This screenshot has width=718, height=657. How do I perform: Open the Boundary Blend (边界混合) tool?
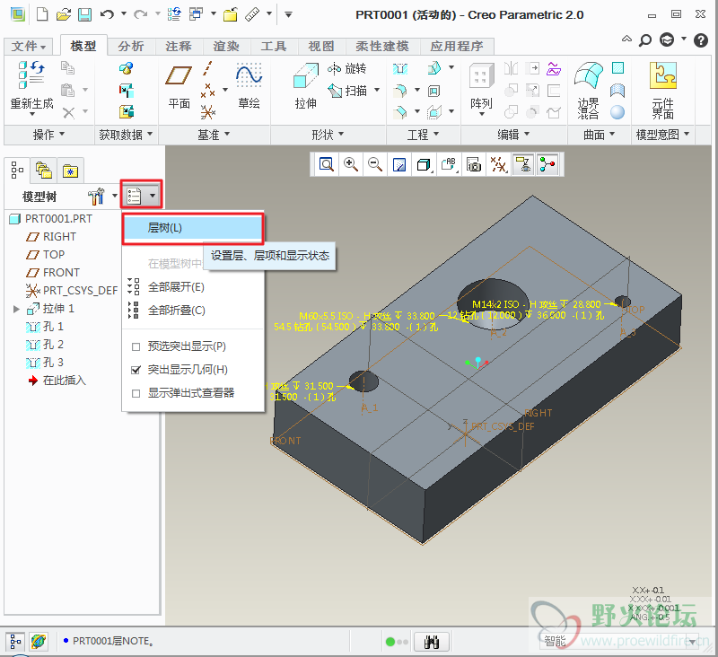[589, 89]
